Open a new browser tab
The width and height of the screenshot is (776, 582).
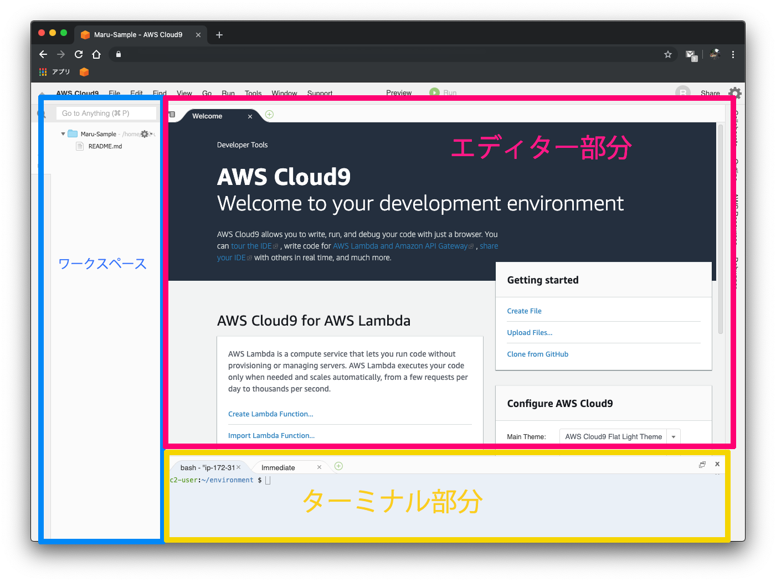(219, 35)
